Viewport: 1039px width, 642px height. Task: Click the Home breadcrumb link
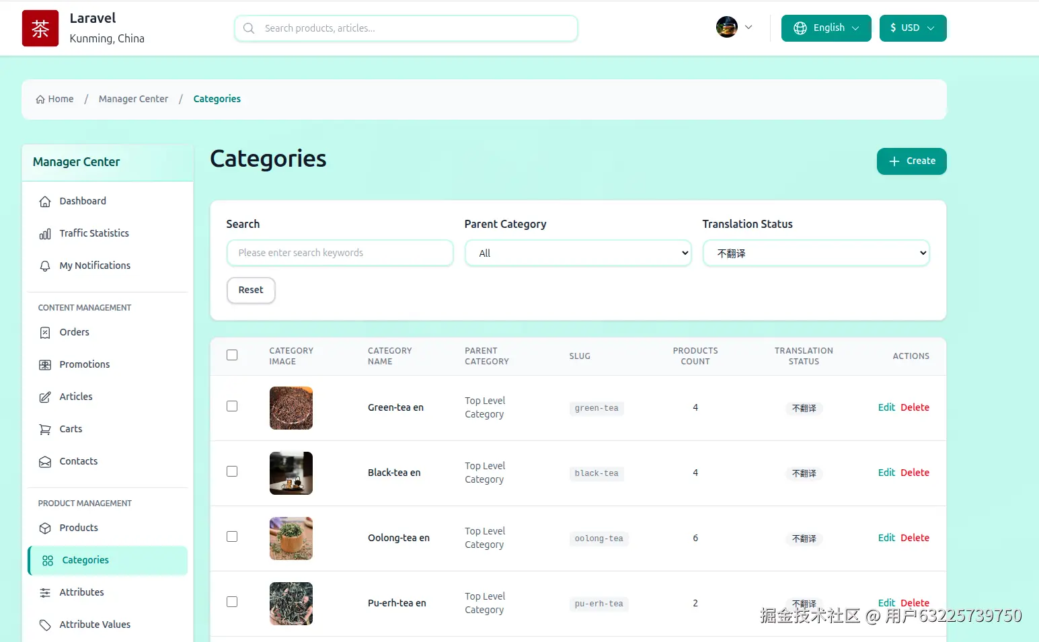tap(54, 99)
